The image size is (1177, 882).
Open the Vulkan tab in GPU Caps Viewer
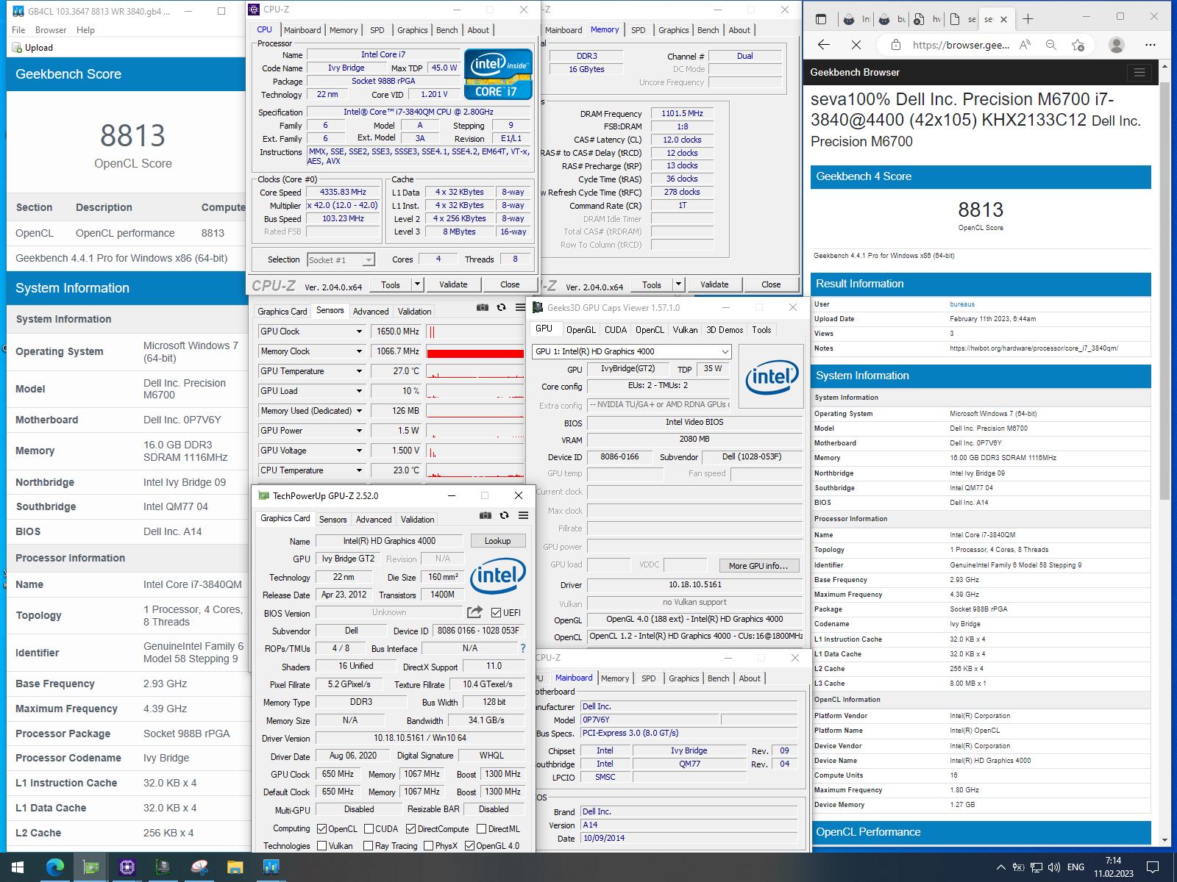[x=685, y=329]
